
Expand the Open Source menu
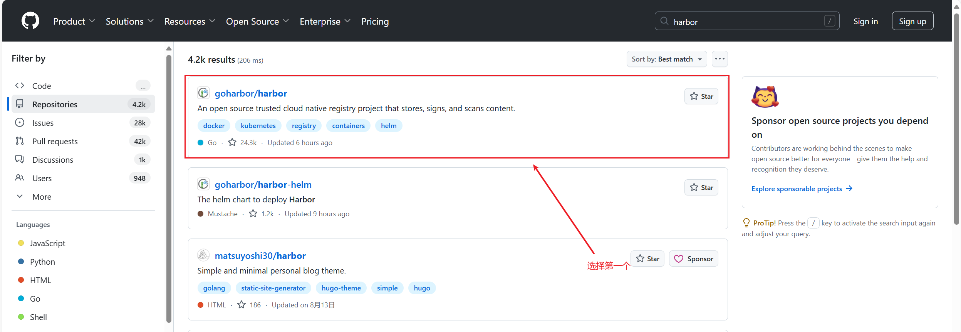257,21
